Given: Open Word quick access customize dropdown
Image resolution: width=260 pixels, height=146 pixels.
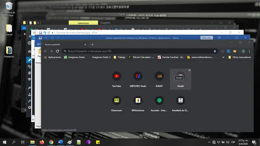Looking at the screenshot, I should pos(58,38).
